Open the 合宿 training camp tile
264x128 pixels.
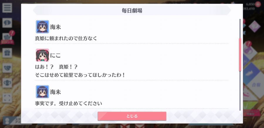pyautogui.click(x=256, y=85)
